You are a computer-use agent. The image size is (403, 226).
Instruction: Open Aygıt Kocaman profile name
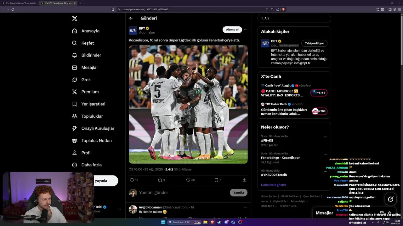coord(150,207)
